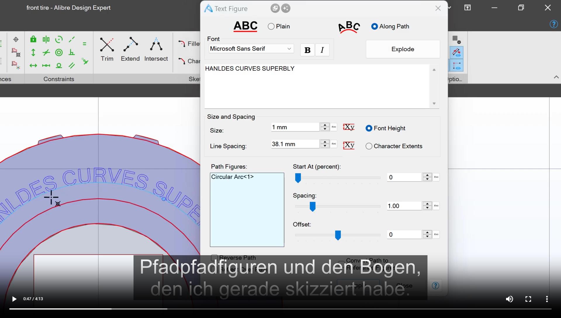Select the Extend tool
Image resolution: width=561 pixels, height=318 pixels.
tap(130, 49)
